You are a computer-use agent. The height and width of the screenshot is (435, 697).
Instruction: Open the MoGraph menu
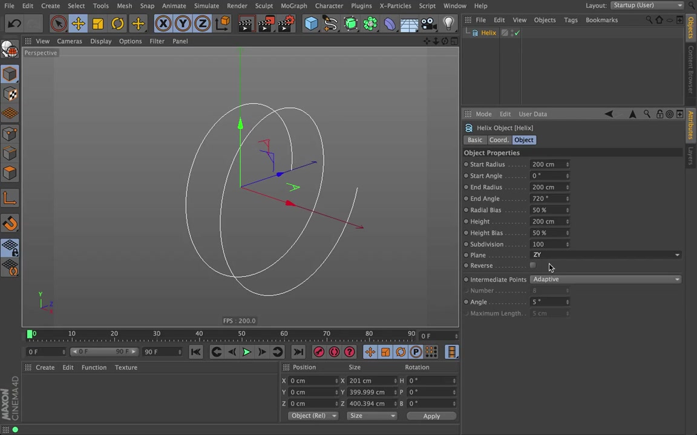coord(293,6)
